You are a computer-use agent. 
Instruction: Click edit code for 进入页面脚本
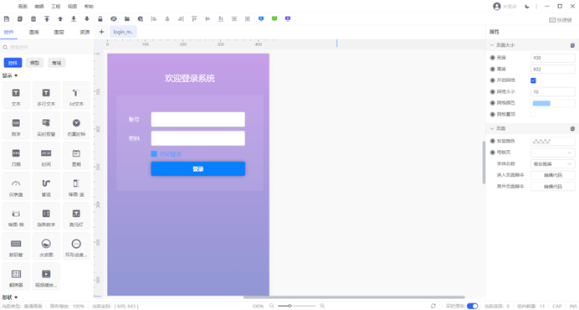click(553, 175)
